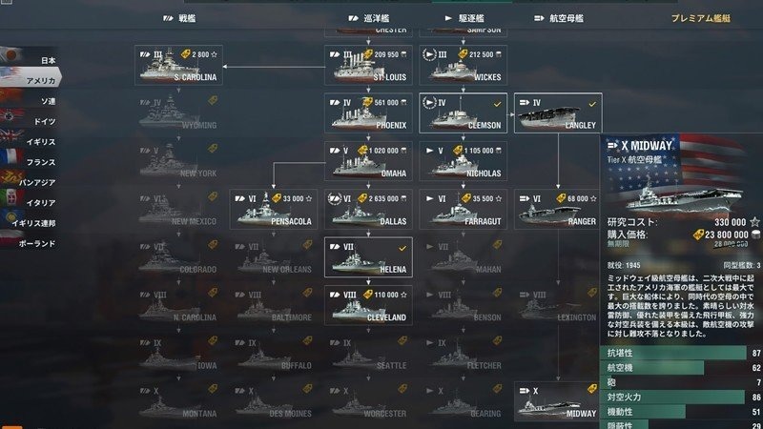Select the Helena tier VII cruiser
Image resolution: width=763 pixels, height=429 pixels.
click(368, 257)
